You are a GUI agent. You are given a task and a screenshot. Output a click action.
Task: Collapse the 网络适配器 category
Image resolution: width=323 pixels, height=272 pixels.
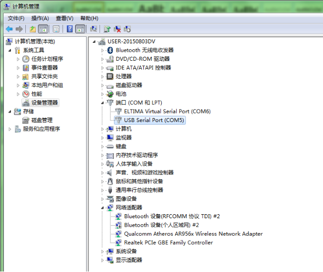click(x=103, y=208)
